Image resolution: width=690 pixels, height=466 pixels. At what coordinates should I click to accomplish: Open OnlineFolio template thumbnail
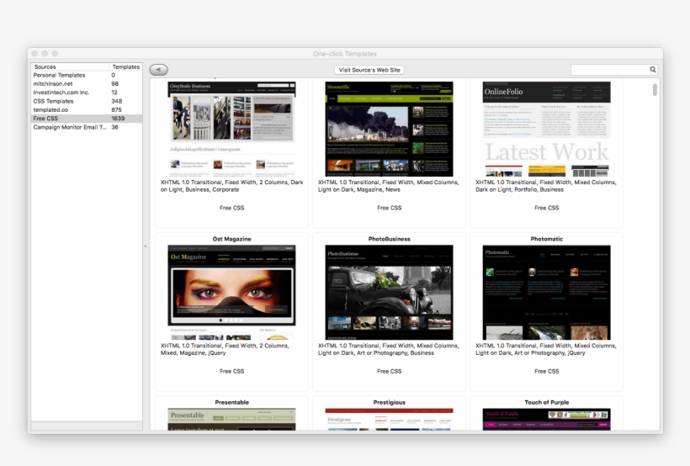[x=547, y=129]
